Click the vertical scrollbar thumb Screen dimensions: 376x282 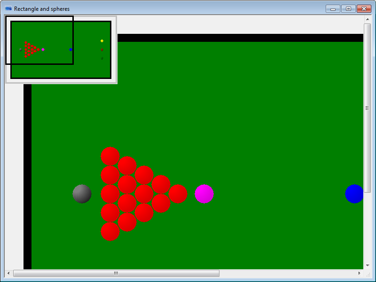(367, 108)
